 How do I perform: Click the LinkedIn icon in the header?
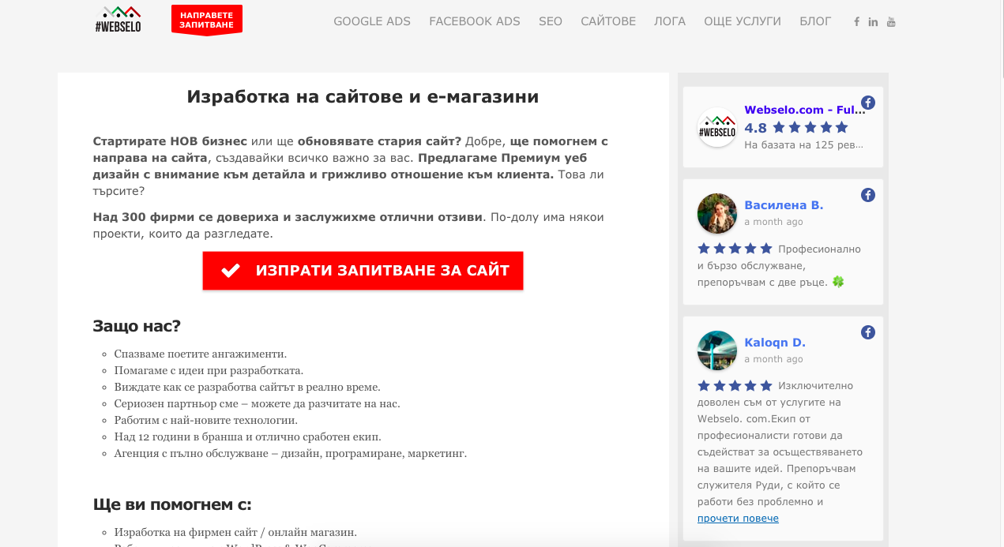873,21
